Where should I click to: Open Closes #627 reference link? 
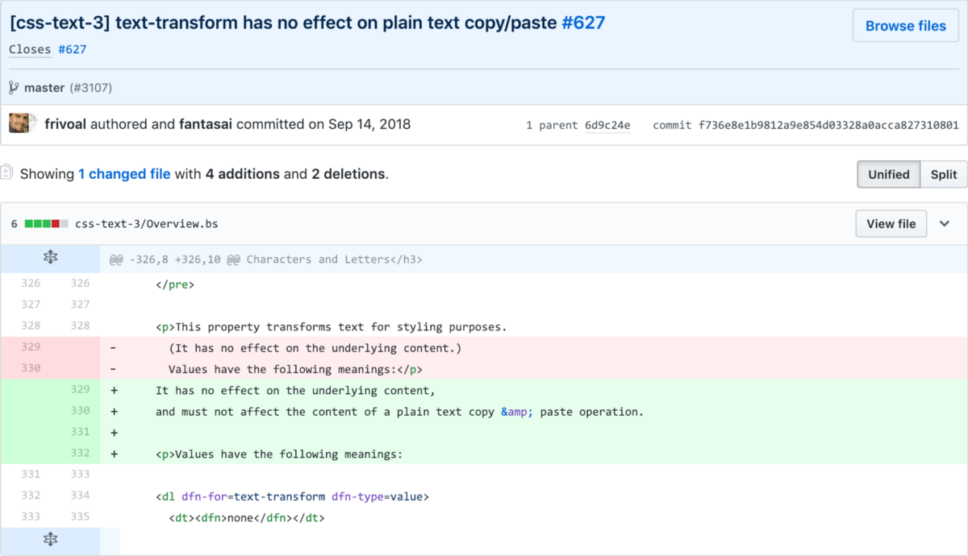pyautogui.click(x=72, y=49)
